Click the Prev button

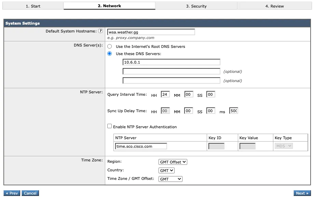pos(12,193)
